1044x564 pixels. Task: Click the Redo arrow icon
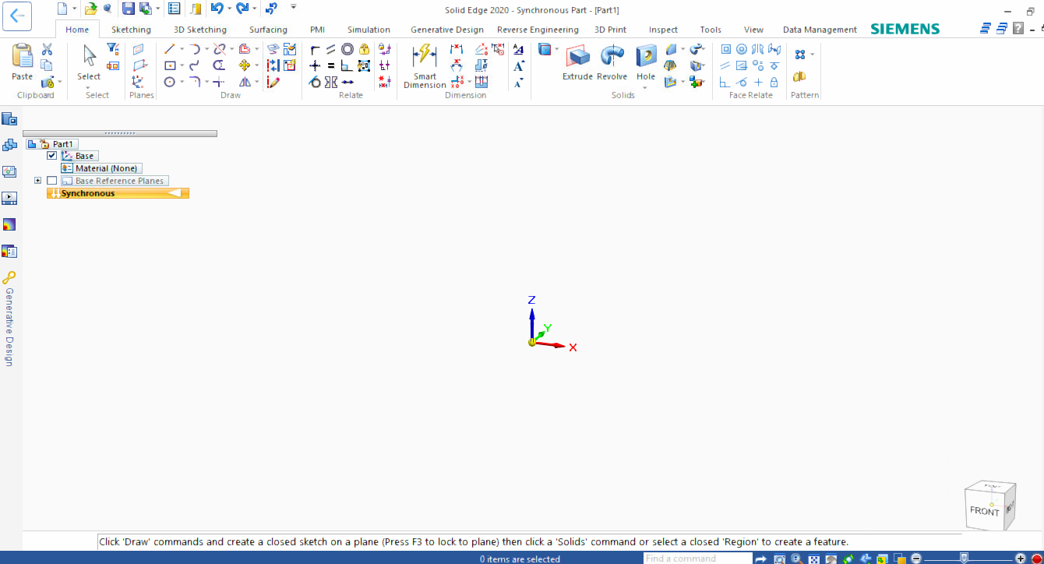coord(242,9)
